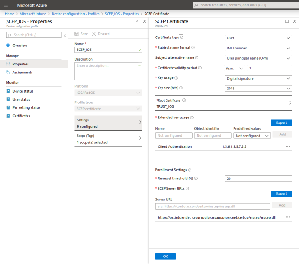The image size is (299, 264).
Task: Click the Renewal threshold field
Action: coord(259,179)
